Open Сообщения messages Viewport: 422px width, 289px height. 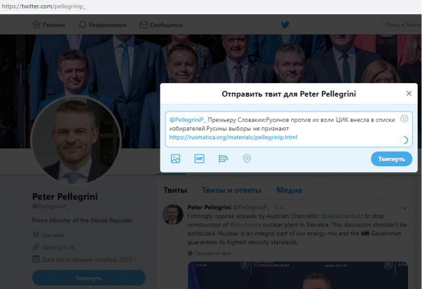pos(161,25)
